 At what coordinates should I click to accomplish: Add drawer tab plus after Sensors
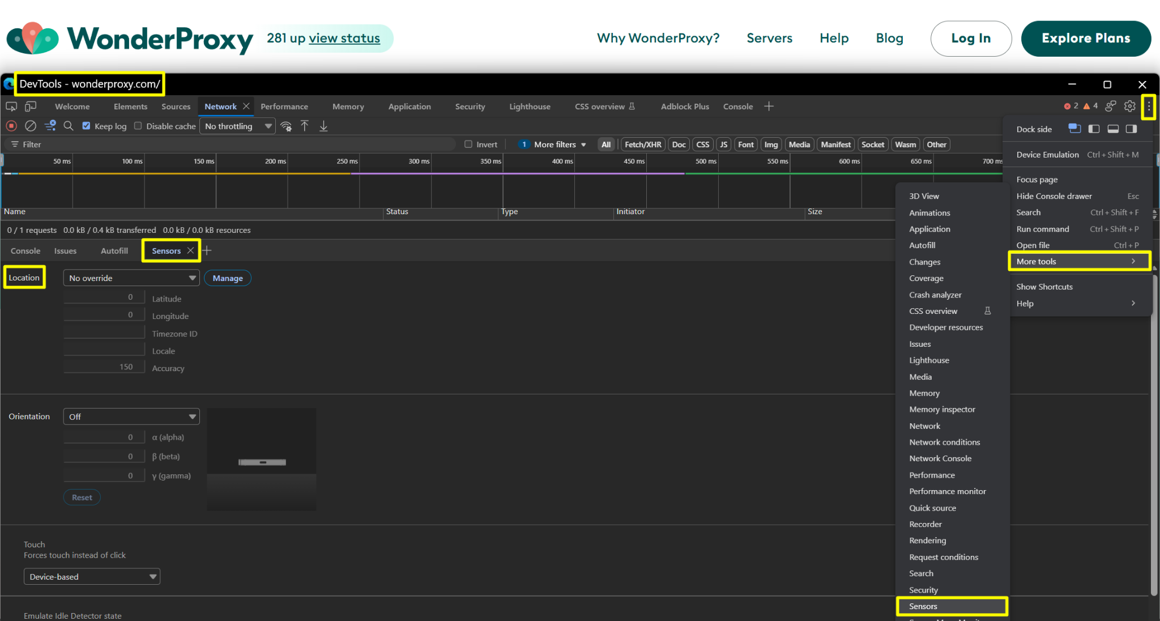pos(207,250)
